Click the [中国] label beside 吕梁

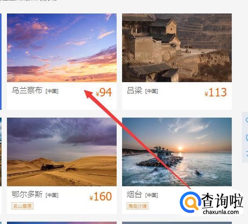point(151,91)
